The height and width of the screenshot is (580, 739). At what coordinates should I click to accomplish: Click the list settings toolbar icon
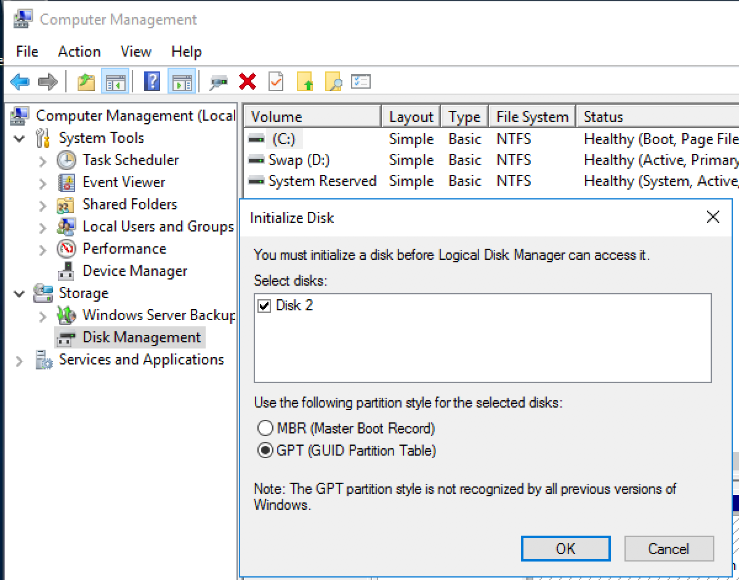tap(361, 81)
